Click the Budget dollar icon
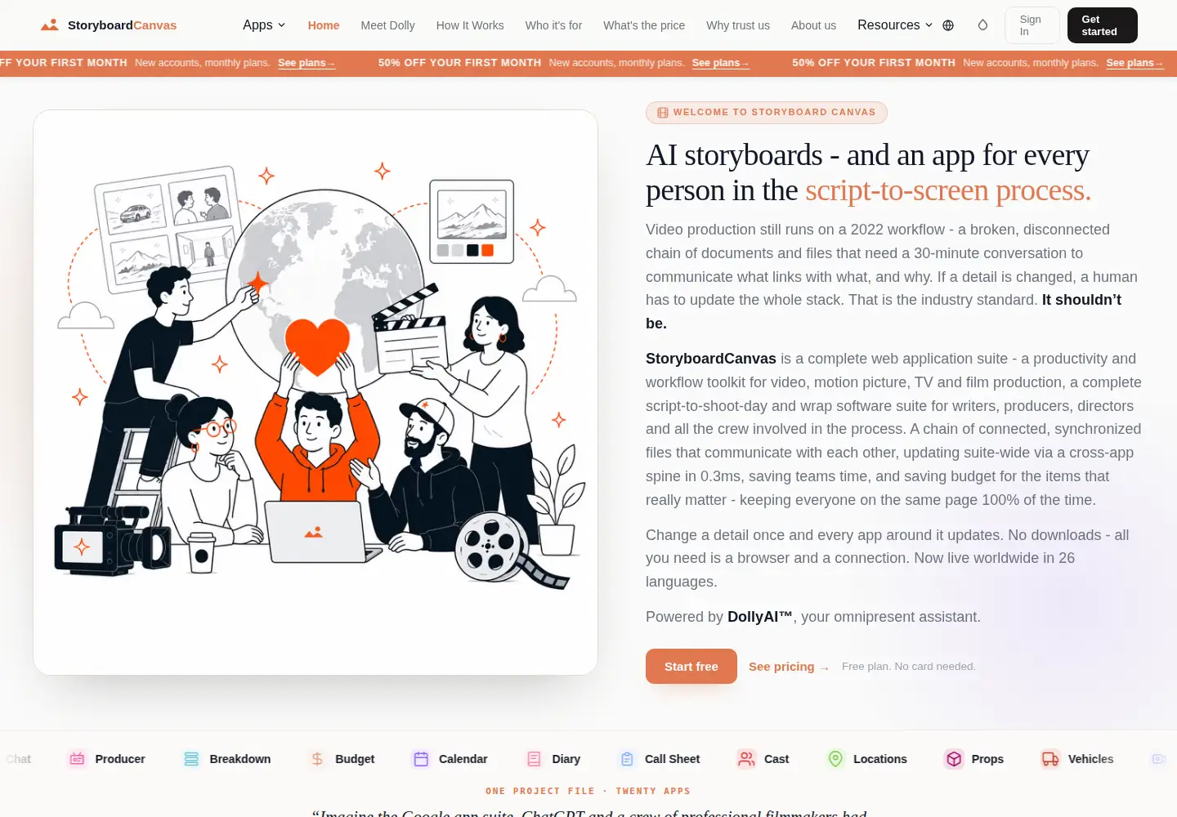 [317, 759]
